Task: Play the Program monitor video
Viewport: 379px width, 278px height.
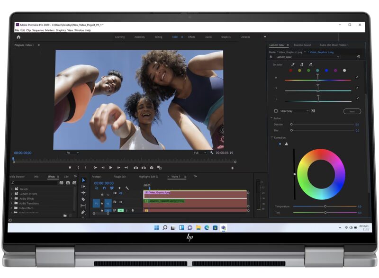Action: click(x=111, y=167)
